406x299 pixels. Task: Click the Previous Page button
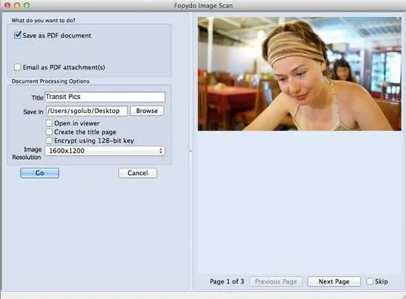click(276, 281)
